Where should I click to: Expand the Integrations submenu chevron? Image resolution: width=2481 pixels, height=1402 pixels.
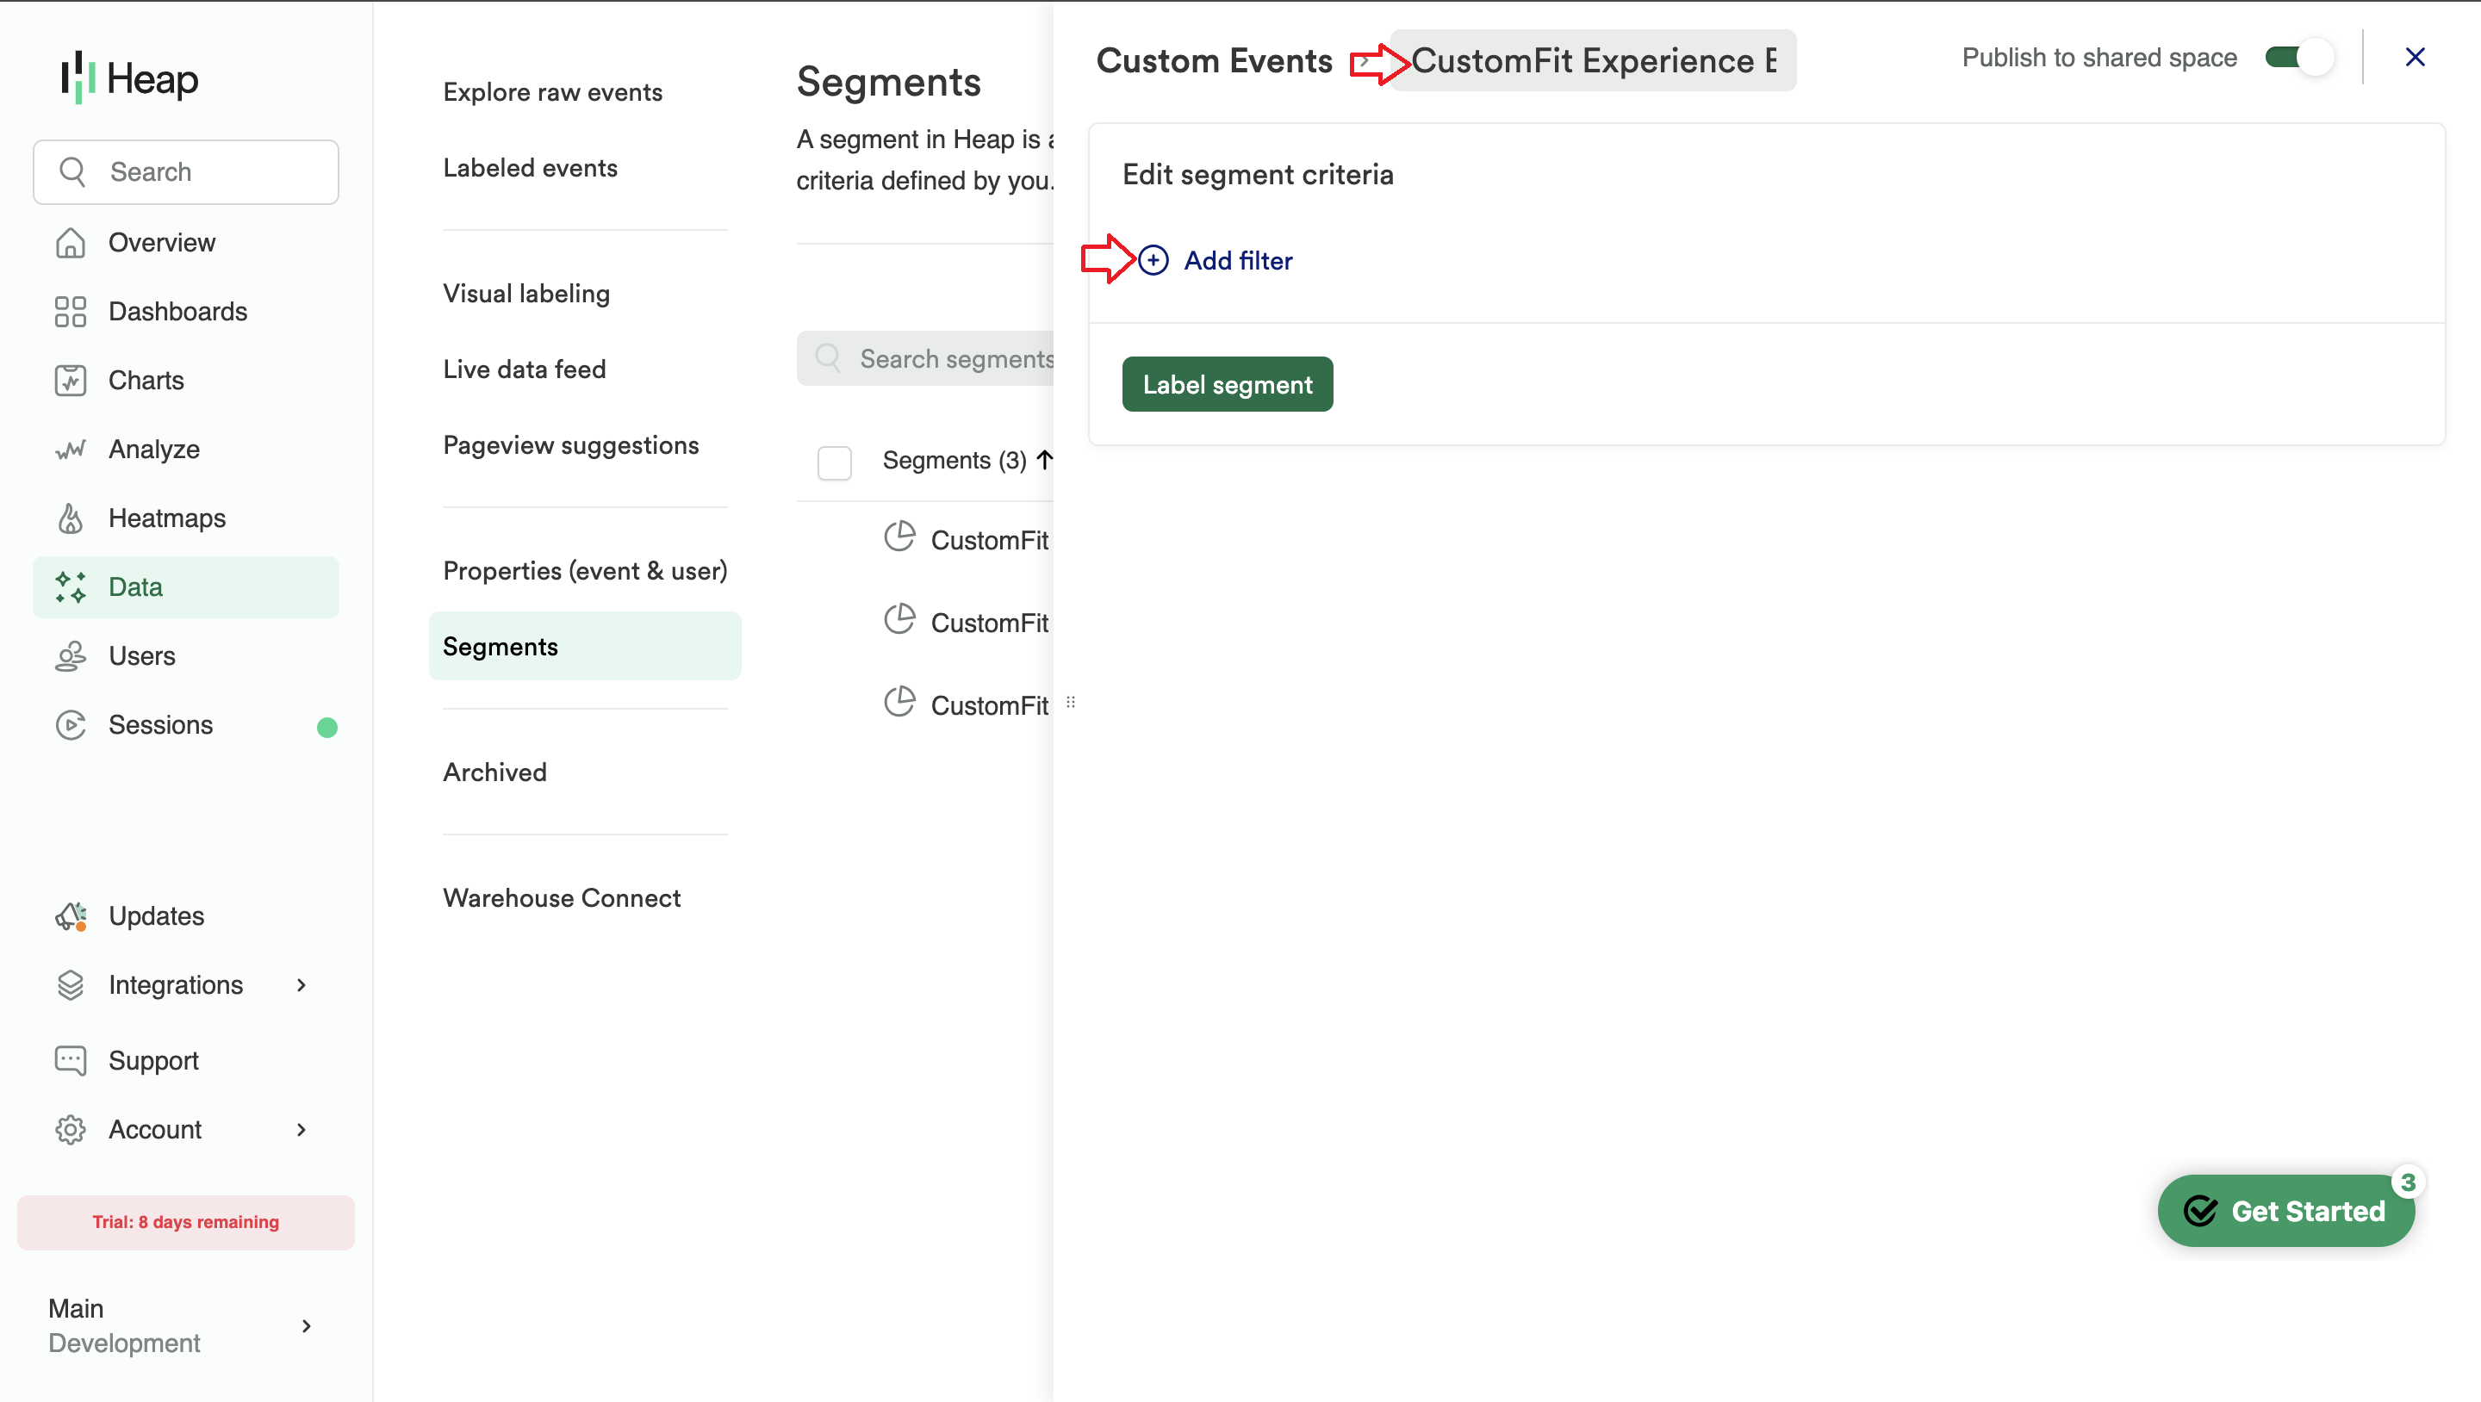click(302, 984)
